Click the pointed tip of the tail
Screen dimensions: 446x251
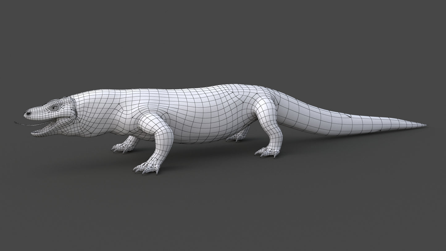click(x=425, y=125)
